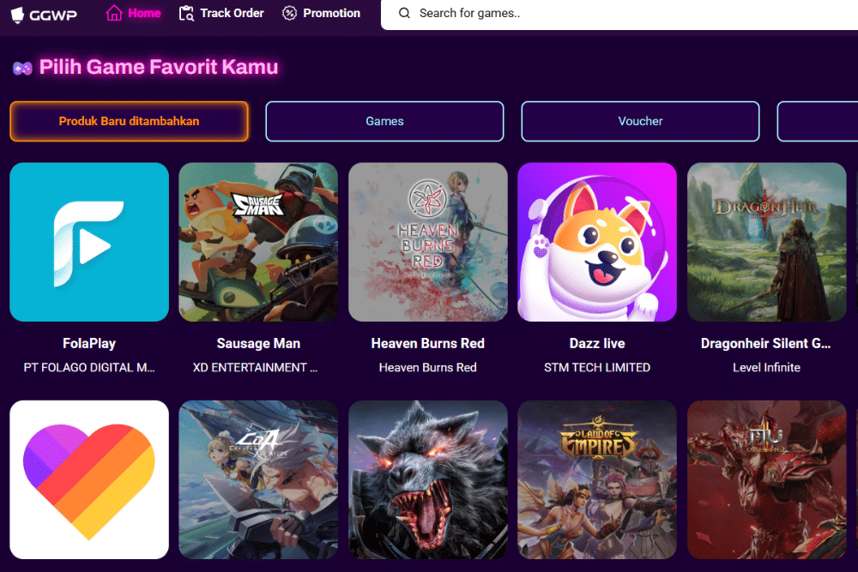
Task: Open the snarling wolf game thumbnail
Action: tap(428, 479)
